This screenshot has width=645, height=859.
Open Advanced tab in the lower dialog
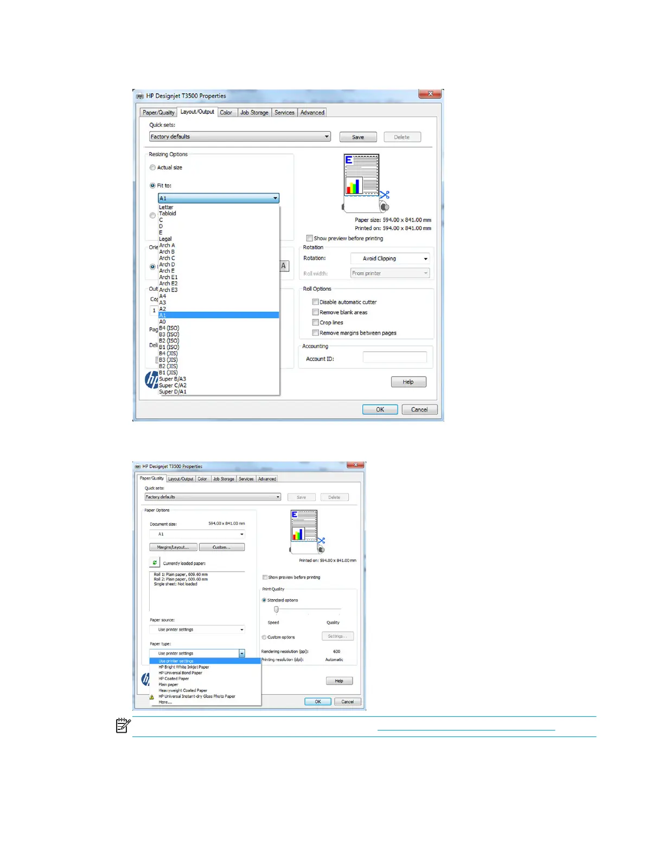(x=267, y=479)
